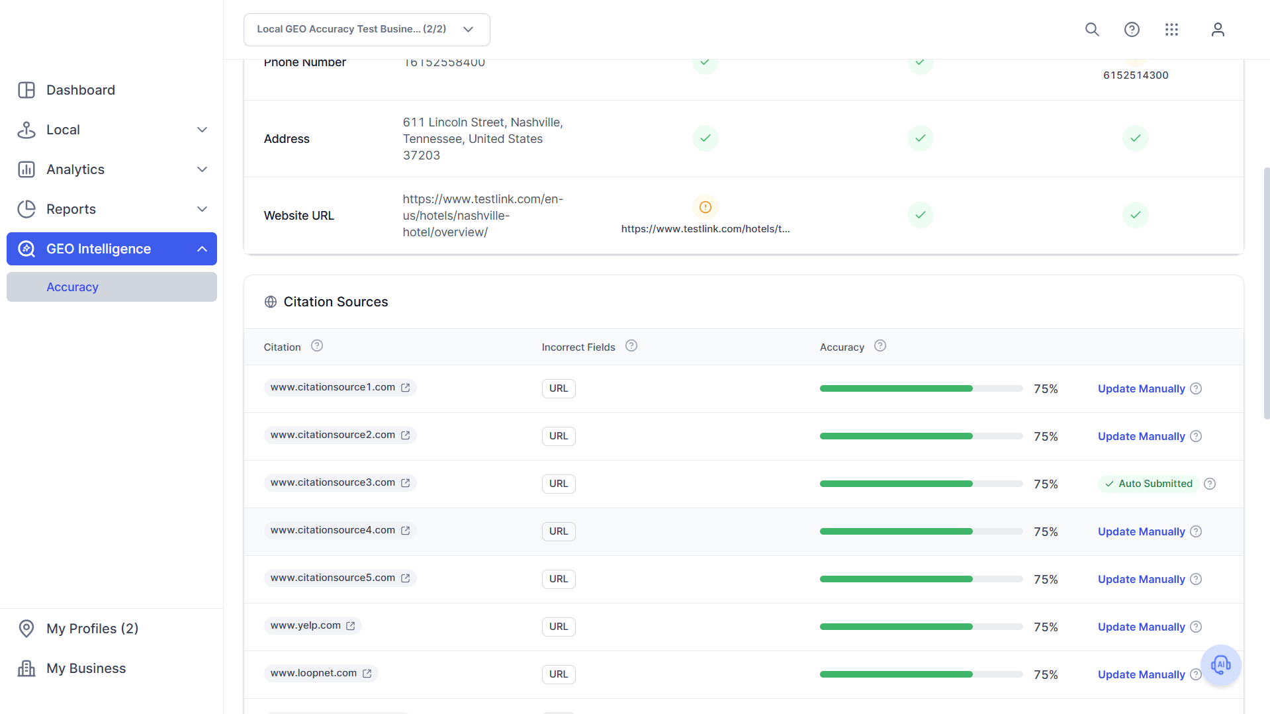Click the Website URL warning icon
Image resolution: width=1270 pixels, height=714 pixels.
(x=705, y=207)
